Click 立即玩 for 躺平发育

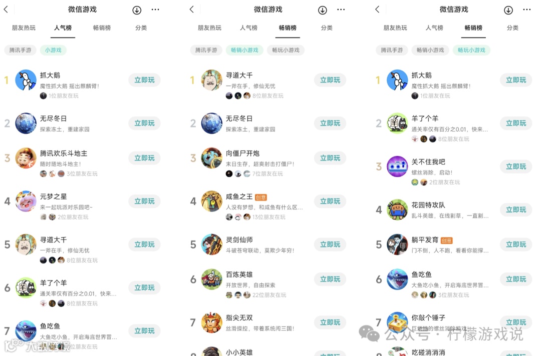[x=516, y=244]
